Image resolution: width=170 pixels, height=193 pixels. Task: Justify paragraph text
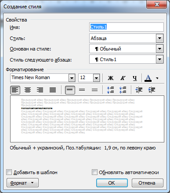[x=53, y=90]
